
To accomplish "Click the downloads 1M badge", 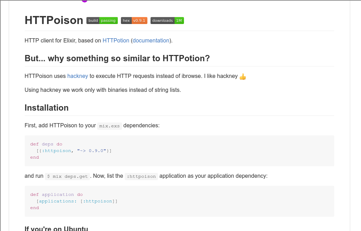I will click(x=167, y=21).
